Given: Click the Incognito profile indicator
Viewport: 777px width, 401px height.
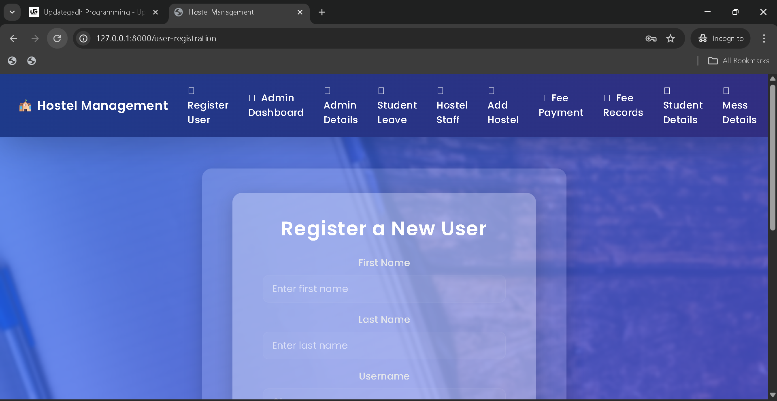Looking at the screenshot, I should point(721,38).
